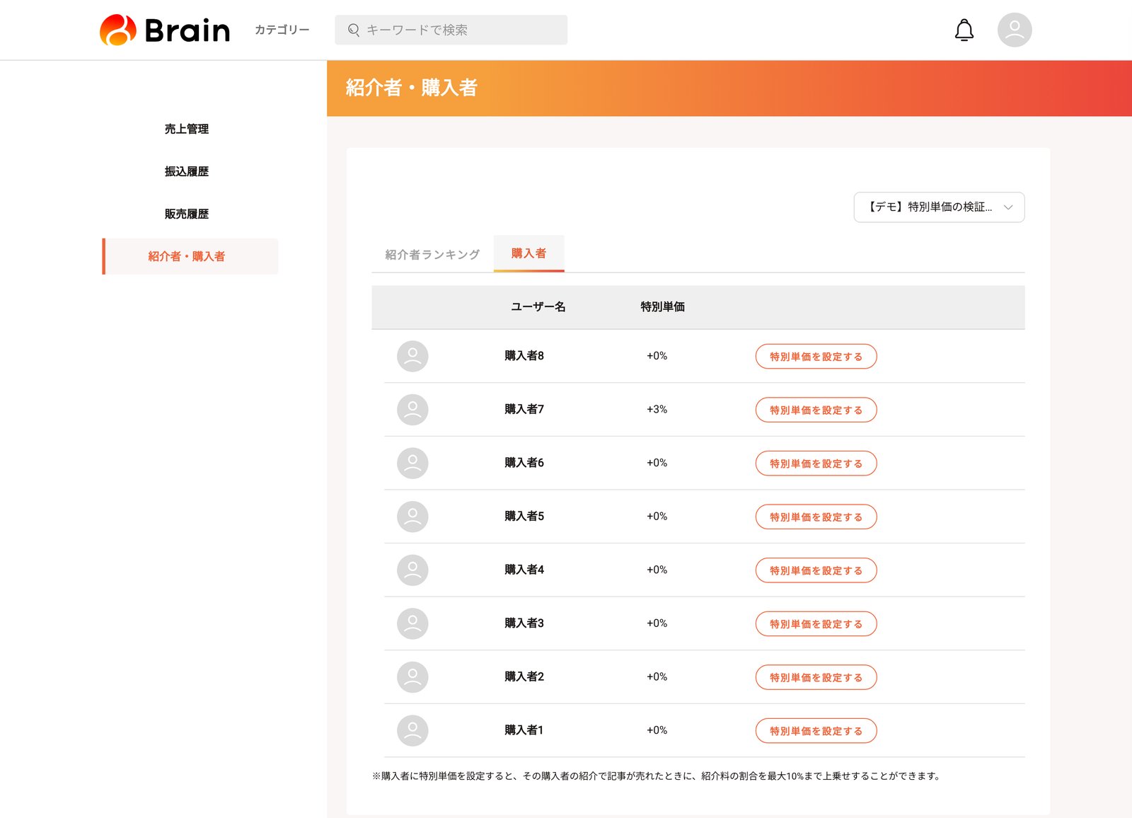
Task: Open the notifications bell
Action: click(964, 30)
